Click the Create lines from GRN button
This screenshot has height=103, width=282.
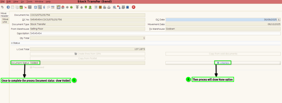[x=87, y=54]
